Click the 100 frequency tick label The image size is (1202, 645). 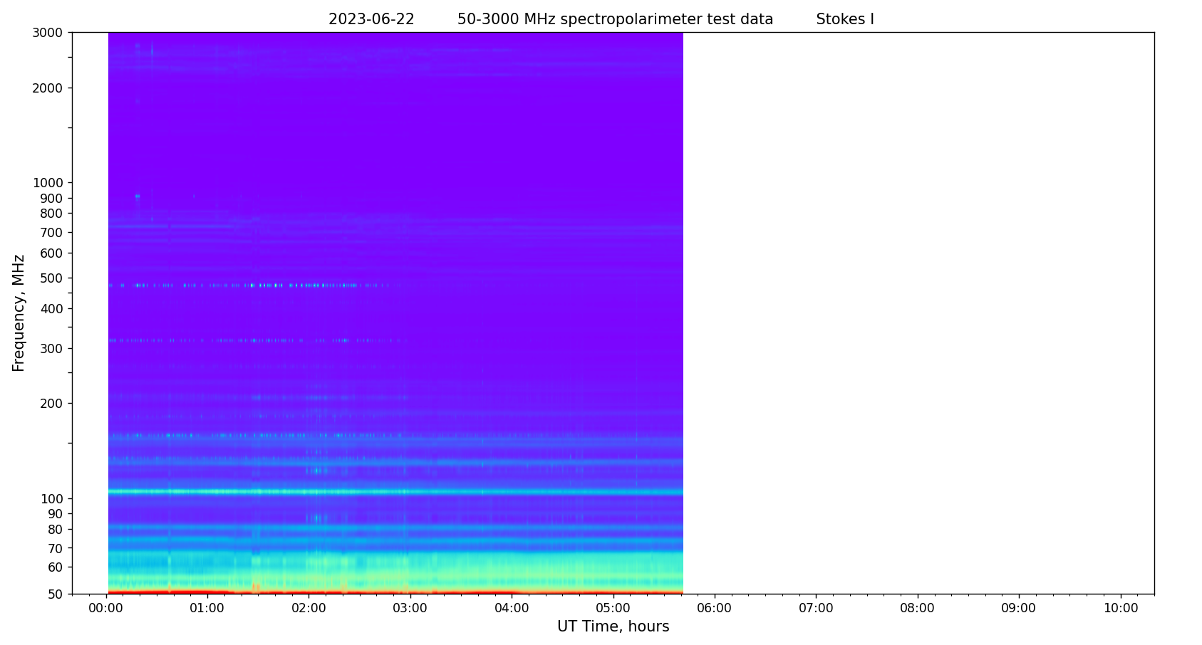point(51,499)
